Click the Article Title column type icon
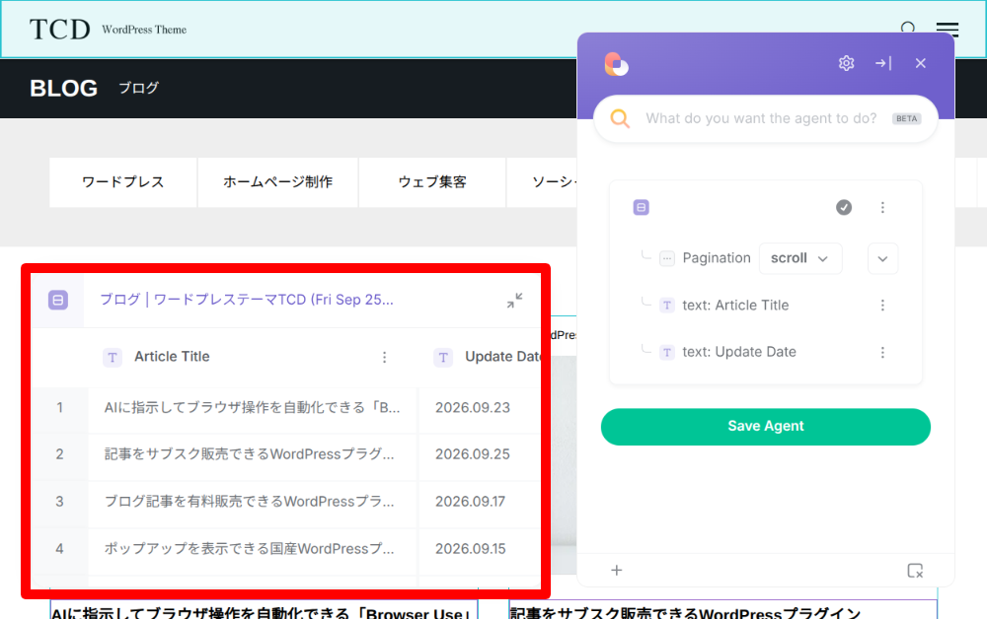 click(x=113, y=358)
